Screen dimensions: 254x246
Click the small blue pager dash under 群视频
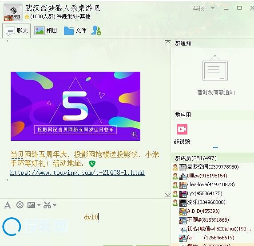[215, 147]
